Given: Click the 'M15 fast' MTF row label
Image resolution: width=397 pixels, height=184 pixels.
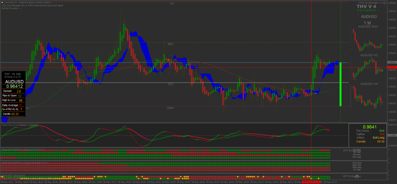Looking at the screenshot, I should click(x=357, y=157).
